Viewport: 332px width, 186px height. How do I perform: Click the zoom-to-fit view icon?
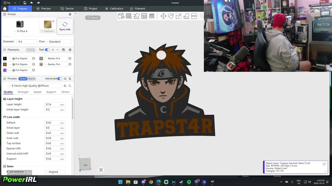coord(101,170)
